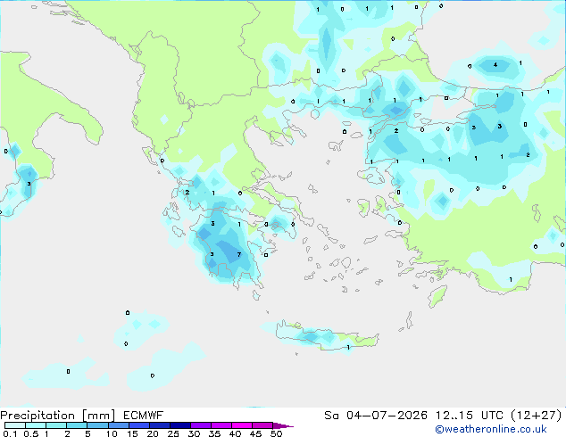Pick the 40–45 mm magenta legend box
Screen dimensions: 566x437
click(242, 425)
